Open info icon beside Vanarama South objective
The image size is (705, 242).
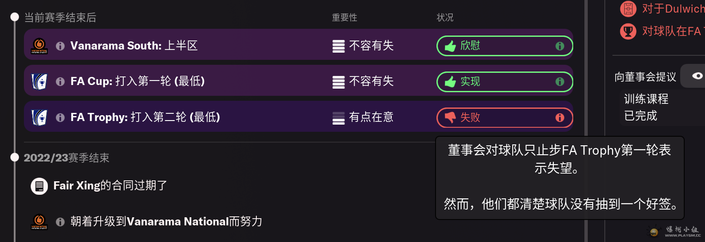[x=60, y=46]
